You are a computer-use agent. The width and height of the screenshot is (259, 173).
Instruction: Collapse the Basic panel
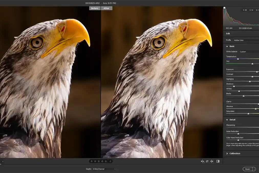227,46
